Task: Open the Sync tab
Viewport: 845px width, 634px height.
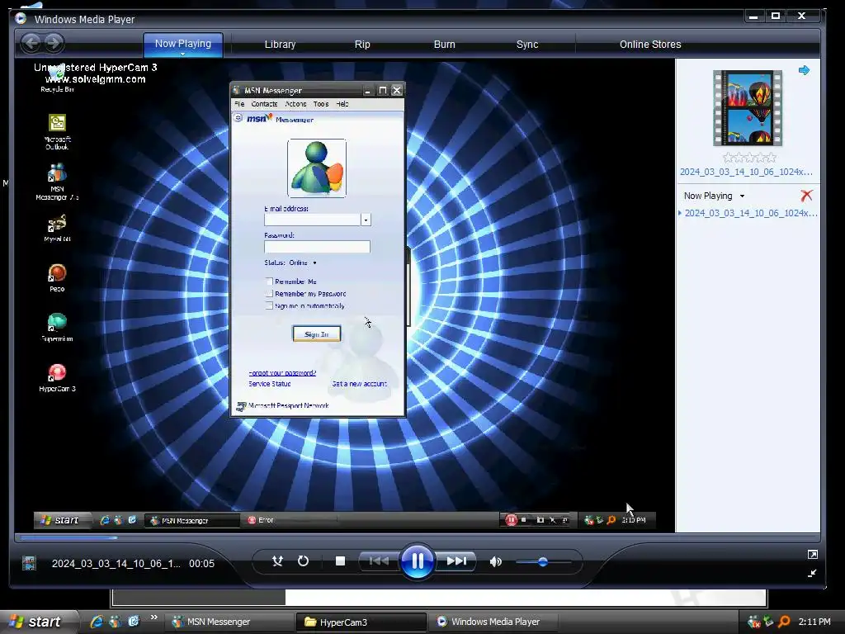Action: [x=527, y=45]
